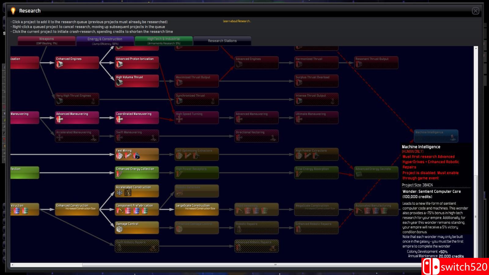Viewport: 489px width, 275px height.
Task: Click the Enhanced Engines thruster icon
Action: (x=60, y=64)
